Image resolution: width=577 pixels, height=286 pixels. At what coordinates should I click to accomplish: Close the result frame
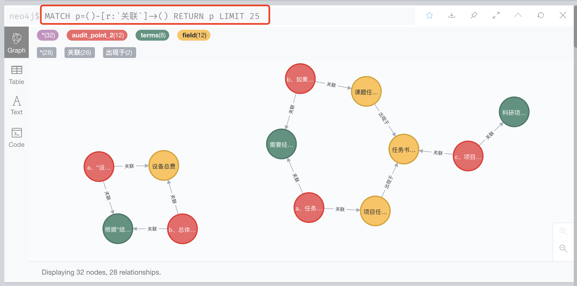[x=563, y=15]
